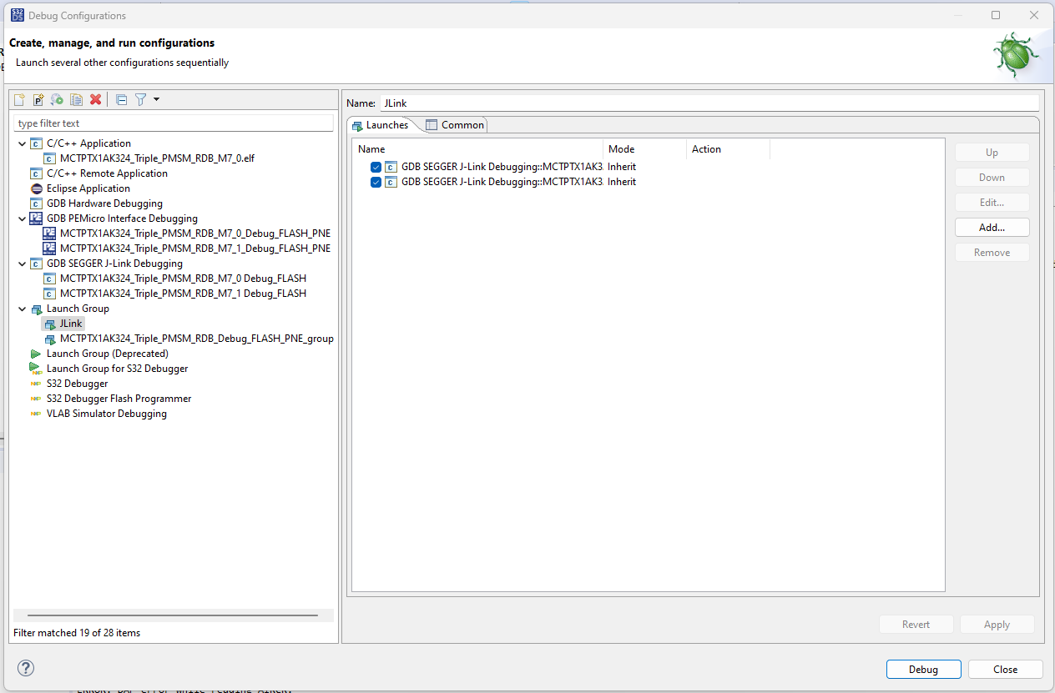
Task: Duplicate the currently selected launch configuration
Action: (x=76, y=99)
